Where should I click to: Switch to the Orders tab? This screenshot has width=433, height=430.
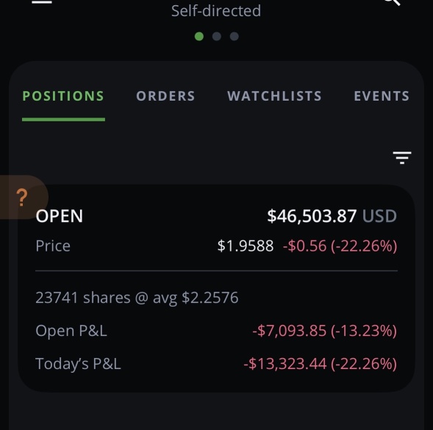[x=165, y=96]
